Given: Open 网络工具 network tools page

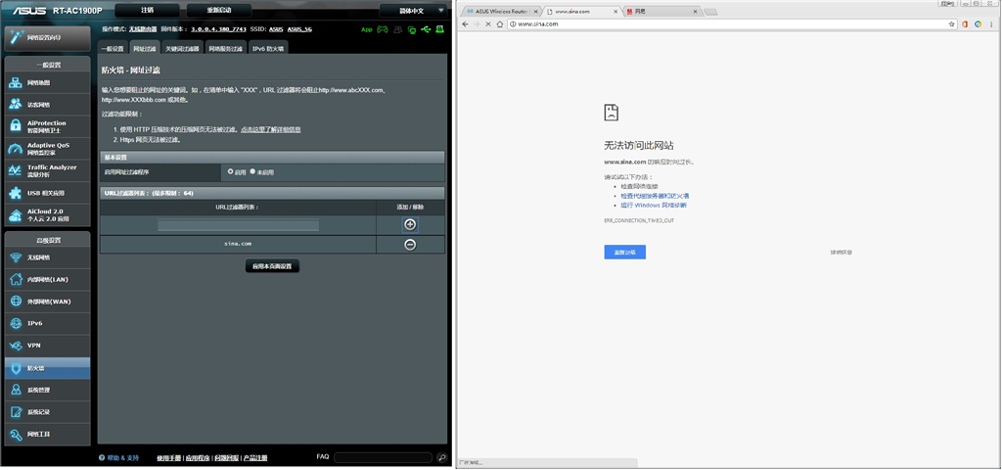Looking at the screenshot, I should tap(47, 434).
